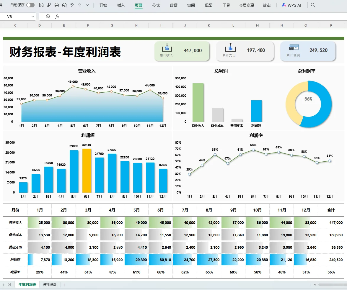347x290 pixels.
Task: Click the 249,520 value in the 累计利润 card
Action: (318, 50)
